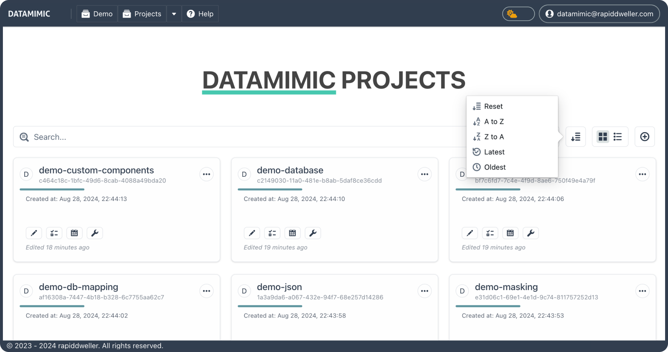Click the D avatar of demo-database
668x352 pixels.
[x=244, y=174]
